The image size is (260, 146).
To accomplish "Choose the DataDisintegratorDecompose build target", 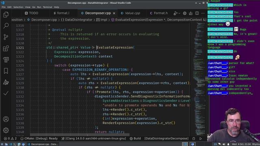I will [x=166, y=139].
